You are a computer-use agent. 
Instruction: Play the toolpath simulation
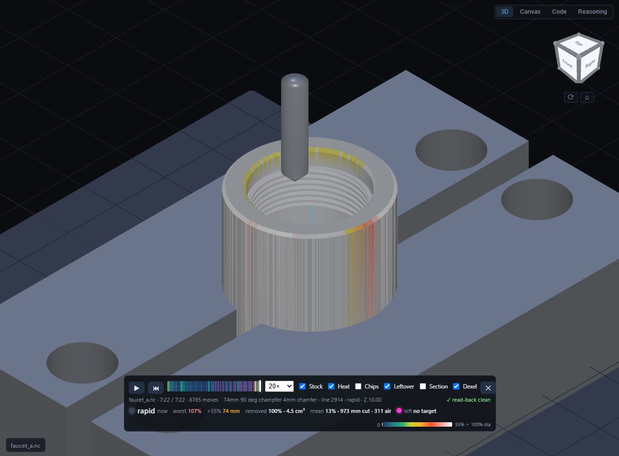[x=136, y=388]
